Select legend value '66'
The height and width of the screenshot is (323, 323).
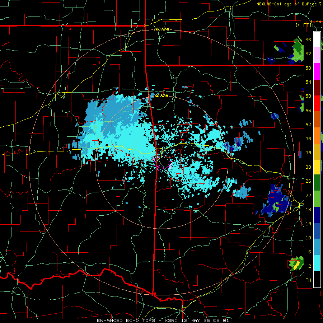tap(308, 39)
